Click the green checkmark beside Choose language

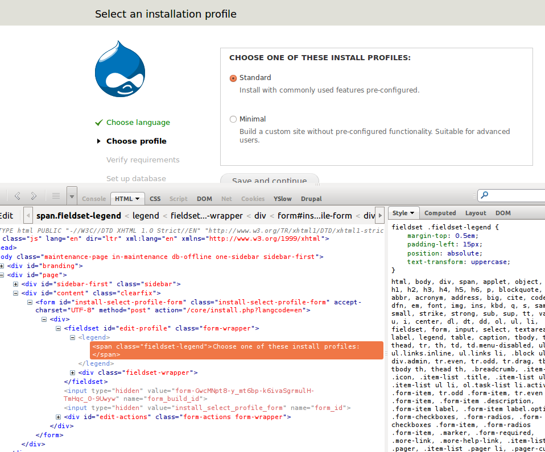tap(98, 122)
